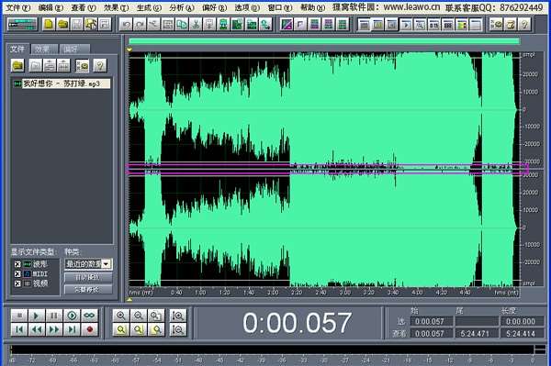Toggle the multitrack/edit view switch button
The width and height of the screenshot is (551, 366).
pos(22,25)
